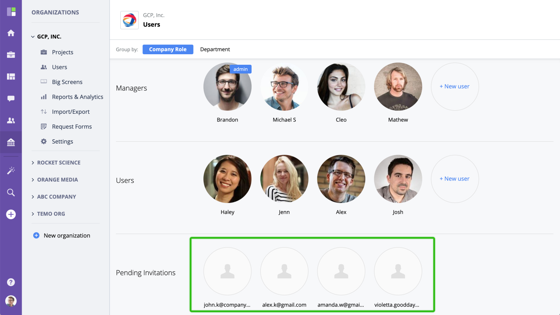
Task: Click the gear icon next to Settings
Action: (44, 141)
